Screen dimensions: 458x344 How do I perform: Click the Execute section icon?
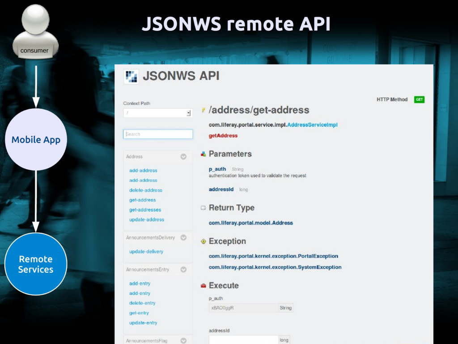coord(204,285)
